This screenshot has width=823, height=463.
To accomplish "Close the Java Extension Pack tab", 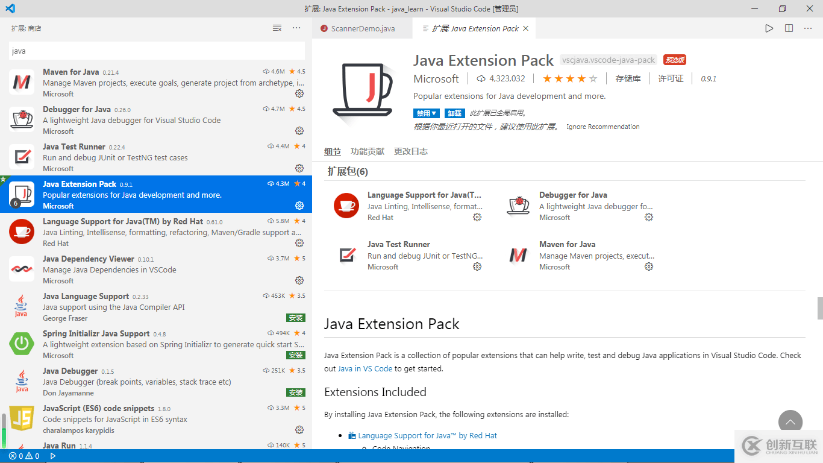I will [526, 28].
